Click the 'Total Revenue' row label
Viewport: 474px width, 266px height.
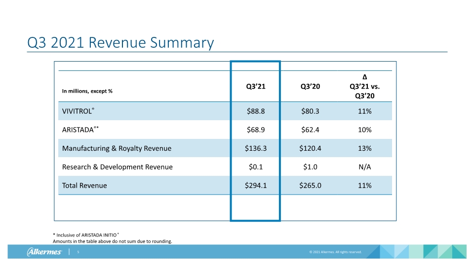(x=84, y=186)
